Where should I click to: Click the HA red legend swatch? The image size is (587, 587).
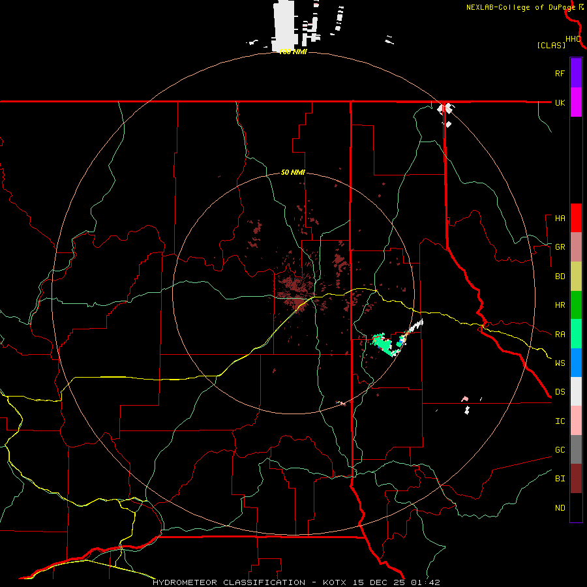click(576, 218)
